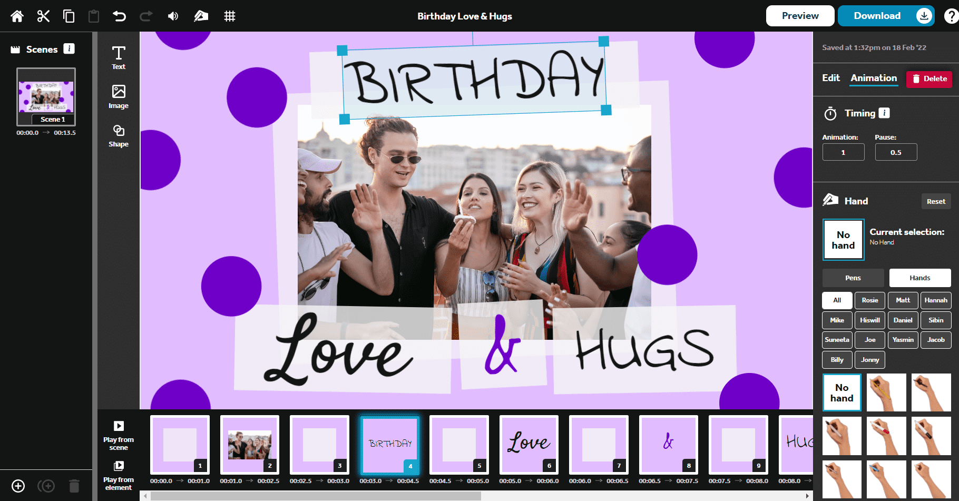Click the Redo arrow icon
Image resolution: width=959 pixels, height=501 pixels.
146,16
